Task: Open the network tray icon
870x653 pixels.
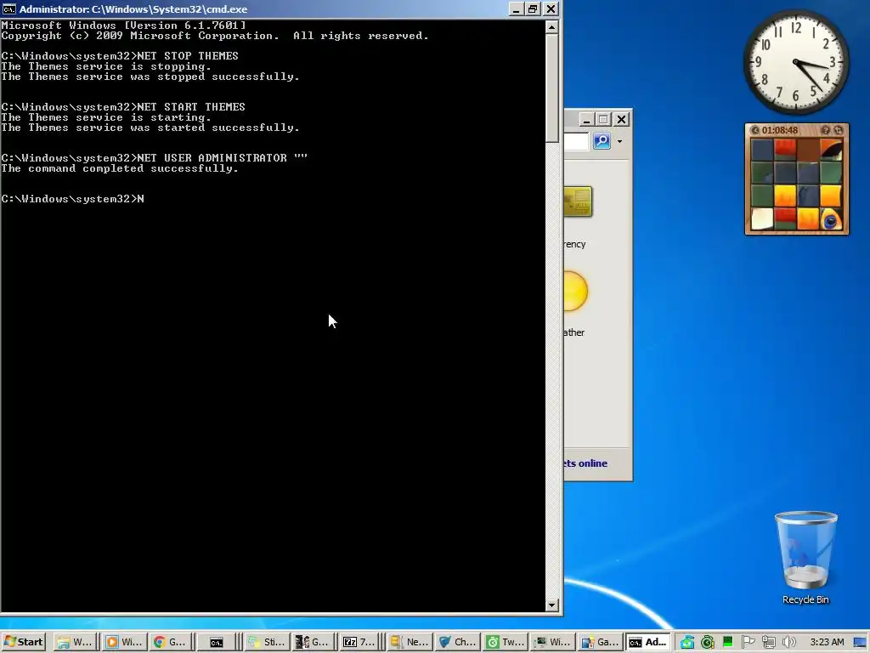Action: coord(768,643)
